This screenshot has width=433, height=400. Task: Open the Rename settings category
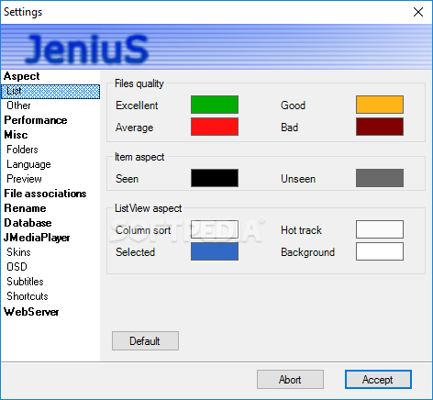click(25, 208)
